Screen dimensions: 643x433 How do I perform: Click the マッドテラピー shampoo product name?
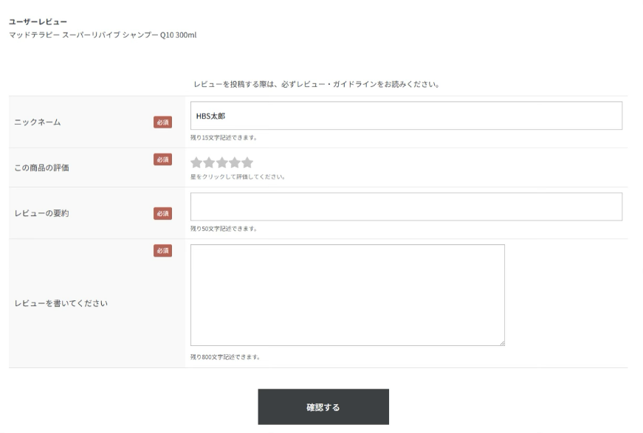(103, 35)
